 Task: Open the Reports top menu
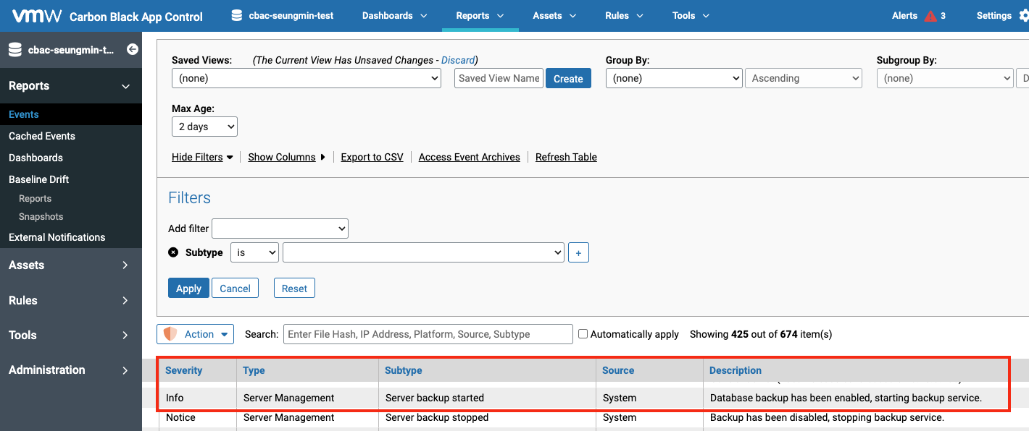click(480, 15)
